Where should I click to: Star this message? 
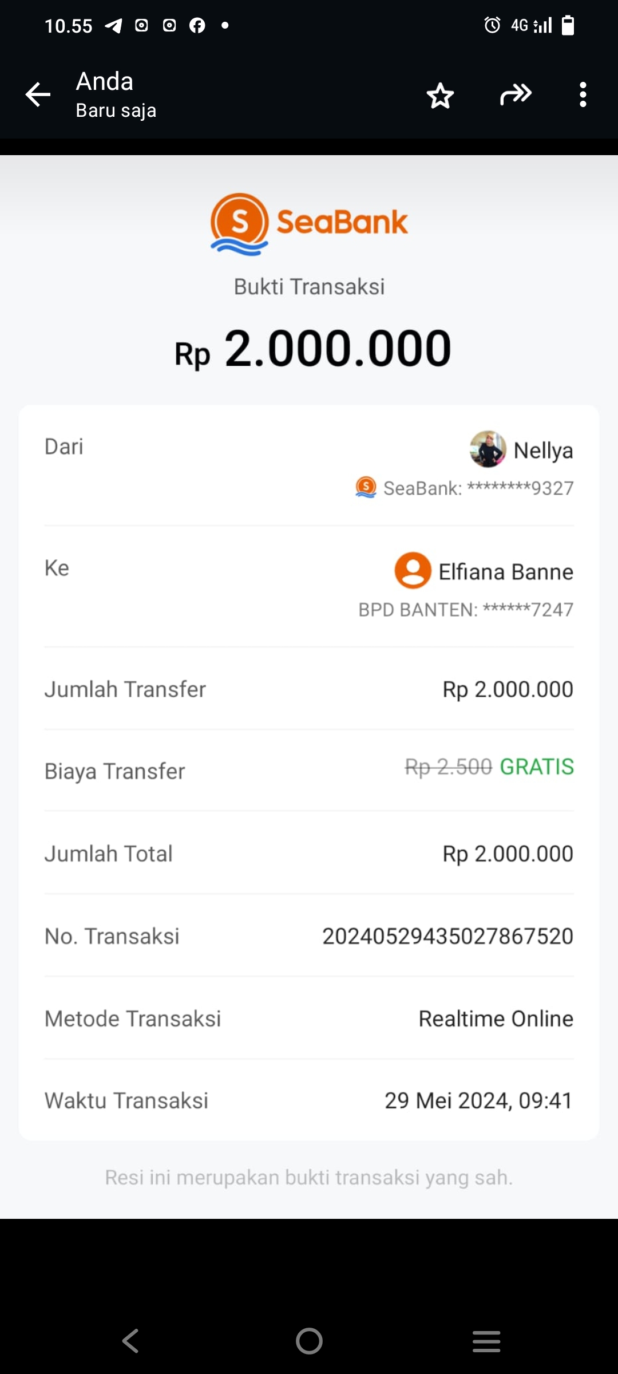point(440,95)
